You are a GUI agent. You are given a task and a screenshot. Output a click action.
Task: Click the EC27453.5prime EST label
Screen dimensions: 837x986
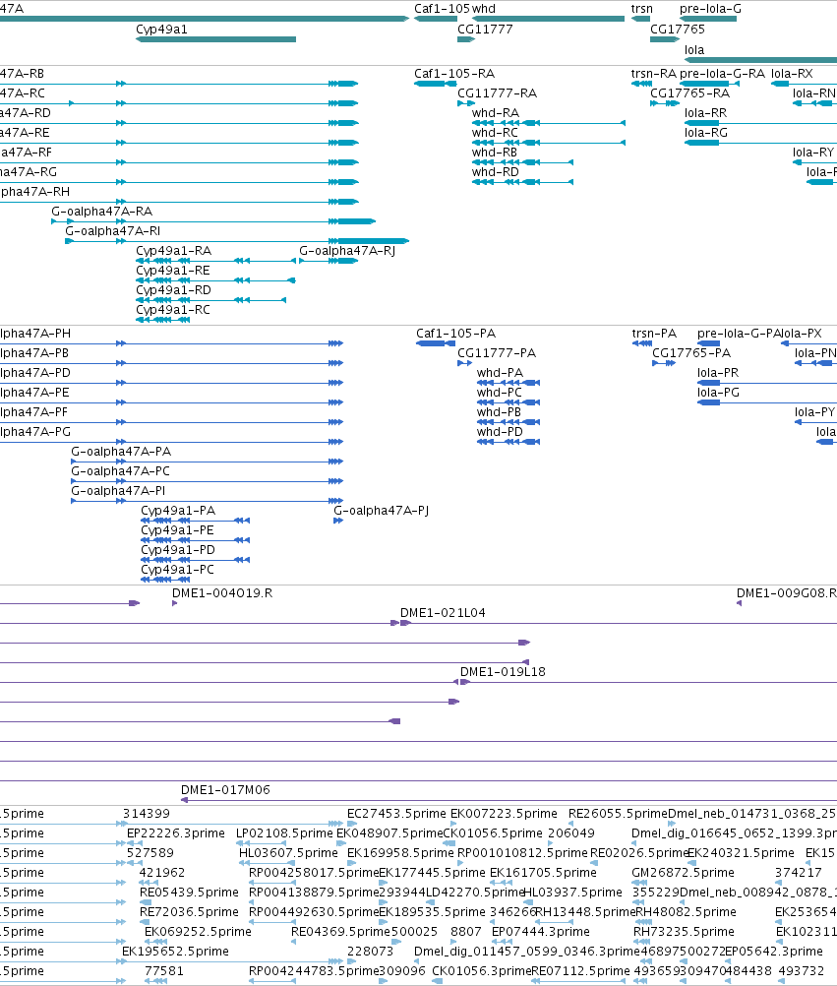[x=396, y=814]
